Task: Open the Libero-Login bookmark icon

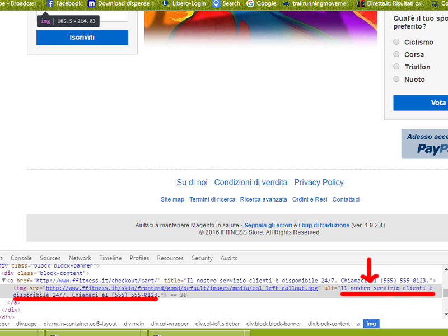Action: click(165, 3)
